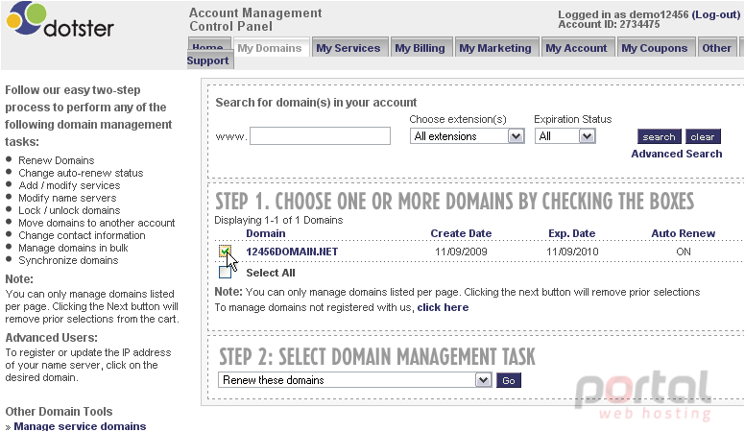Click the clear button

coord(703,137)
